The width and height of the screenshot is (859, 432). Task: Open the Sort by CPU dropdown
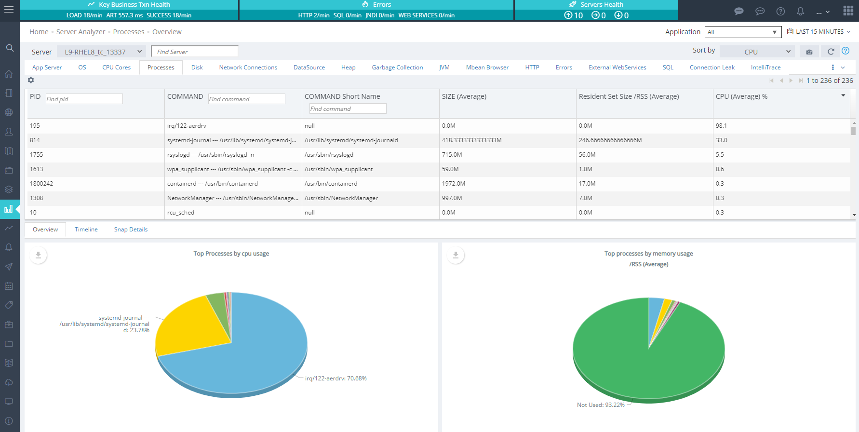click(x=757, y=52)
